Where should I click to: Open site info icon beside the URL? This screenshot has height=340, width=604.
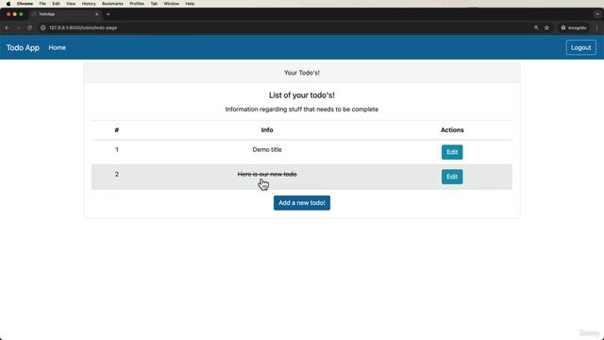tap(43, 27)
